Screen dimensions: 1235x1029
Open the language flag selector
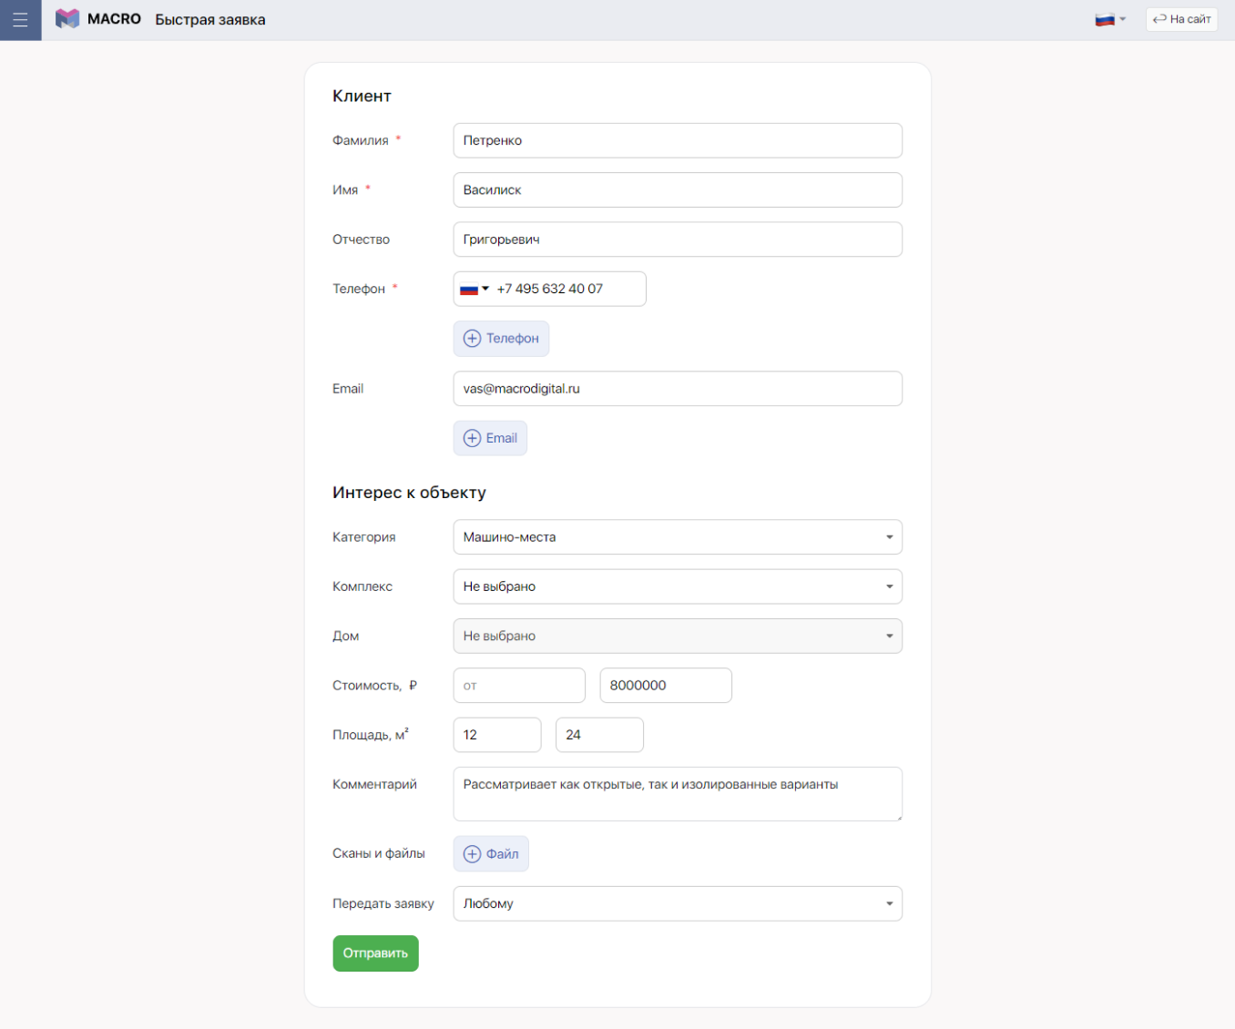click(1109, 19)
